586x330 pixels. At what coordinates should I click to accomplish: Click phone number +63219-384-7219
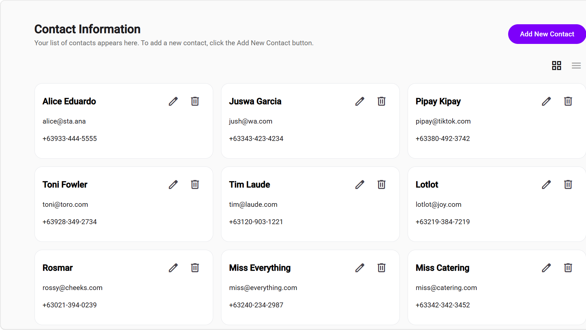443,222
